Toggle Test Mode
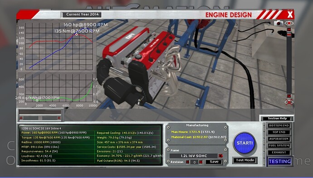Screen dimensions: 313x178 [245, 160]
